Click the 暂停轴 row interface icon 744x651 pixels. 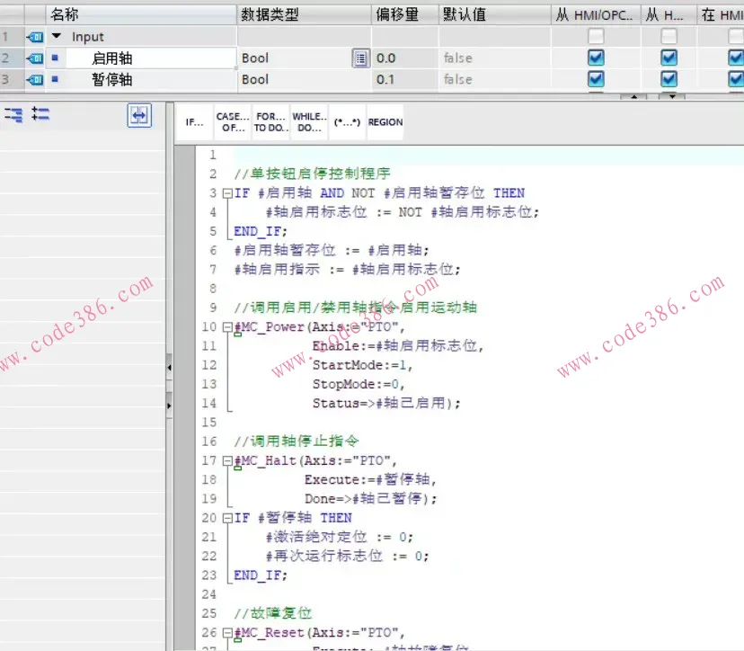pos(35,79)
